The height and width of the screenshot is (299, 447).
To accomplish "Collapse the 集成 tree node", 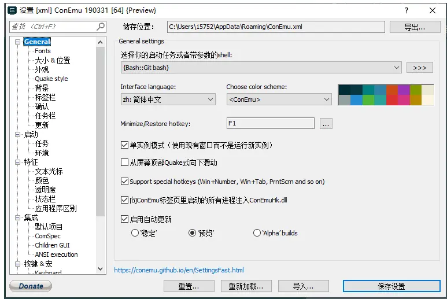I will click(x=18, y=218).
